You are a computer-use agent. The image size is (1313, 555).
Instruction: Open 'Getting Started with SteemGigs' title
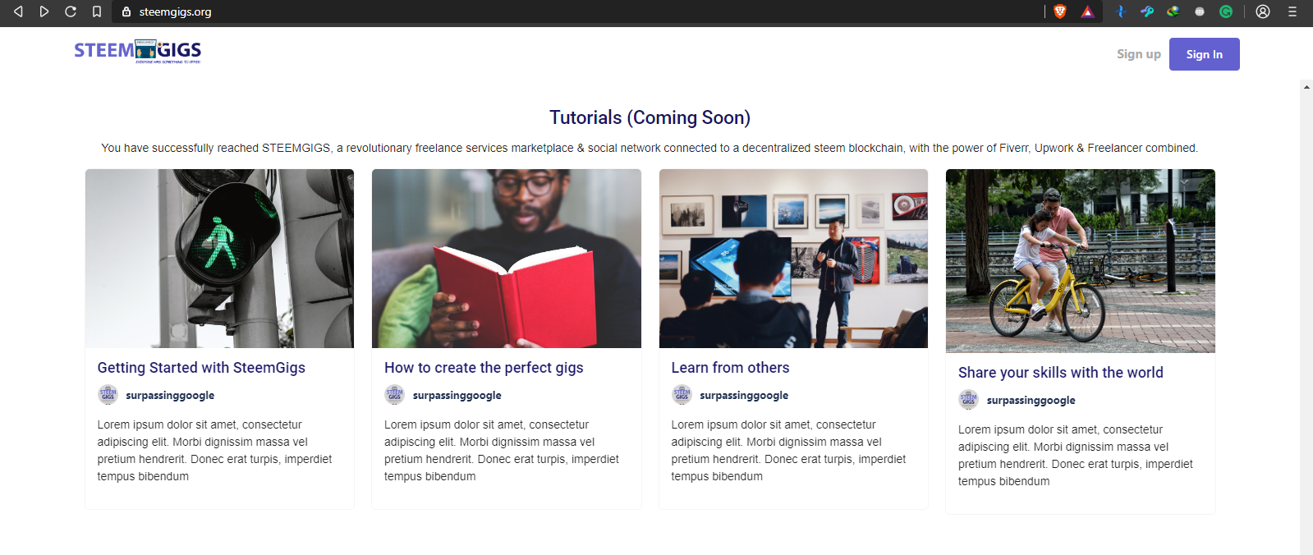click(x=201, y=368)
